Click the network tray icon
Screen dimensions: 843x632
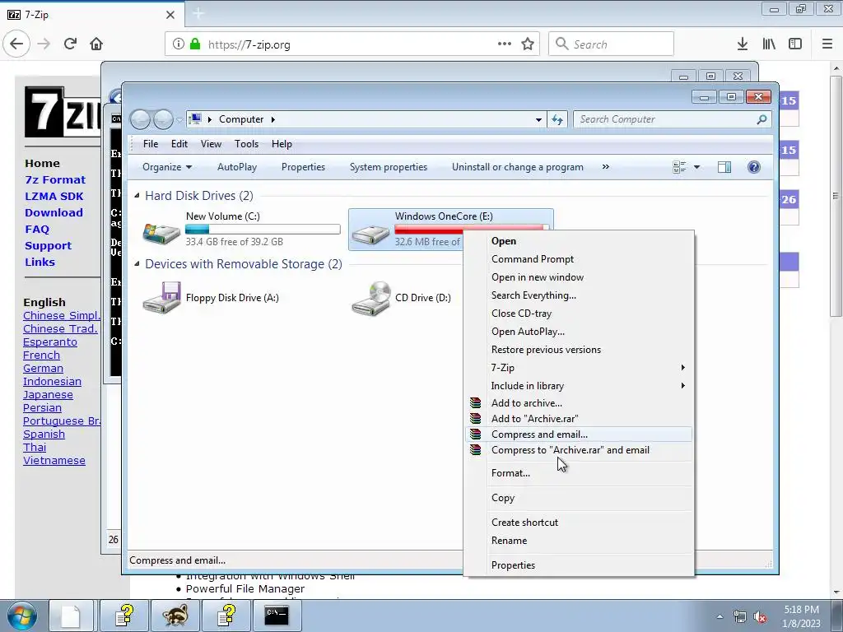point(740,617)
